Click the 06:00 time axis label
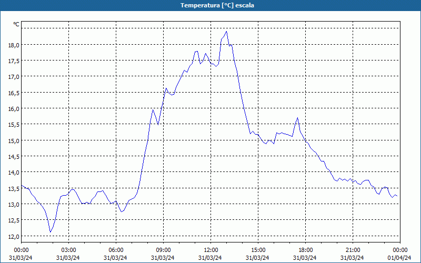The image size is (421, 263). [x=116, y=250]
